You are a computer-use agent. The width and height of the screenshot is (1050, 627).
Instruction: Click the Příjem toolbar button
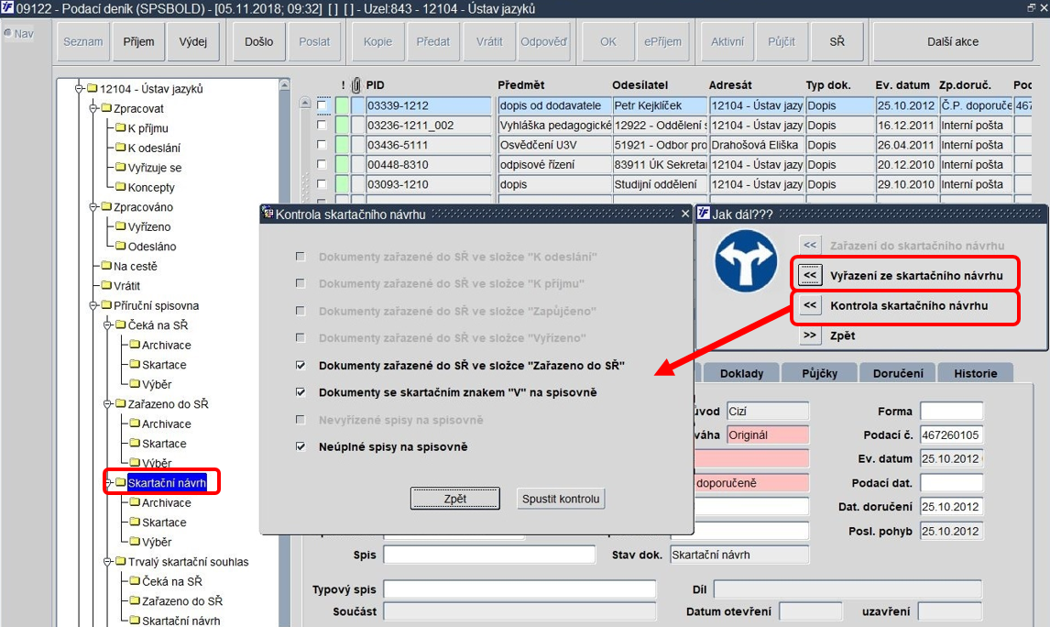(x=138, y=41)
